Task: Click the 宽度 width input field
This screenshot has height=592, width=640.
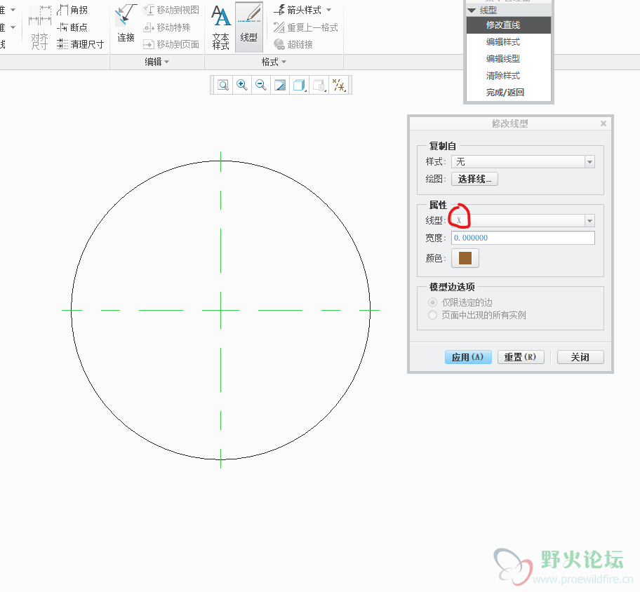Action: [523, 238]
